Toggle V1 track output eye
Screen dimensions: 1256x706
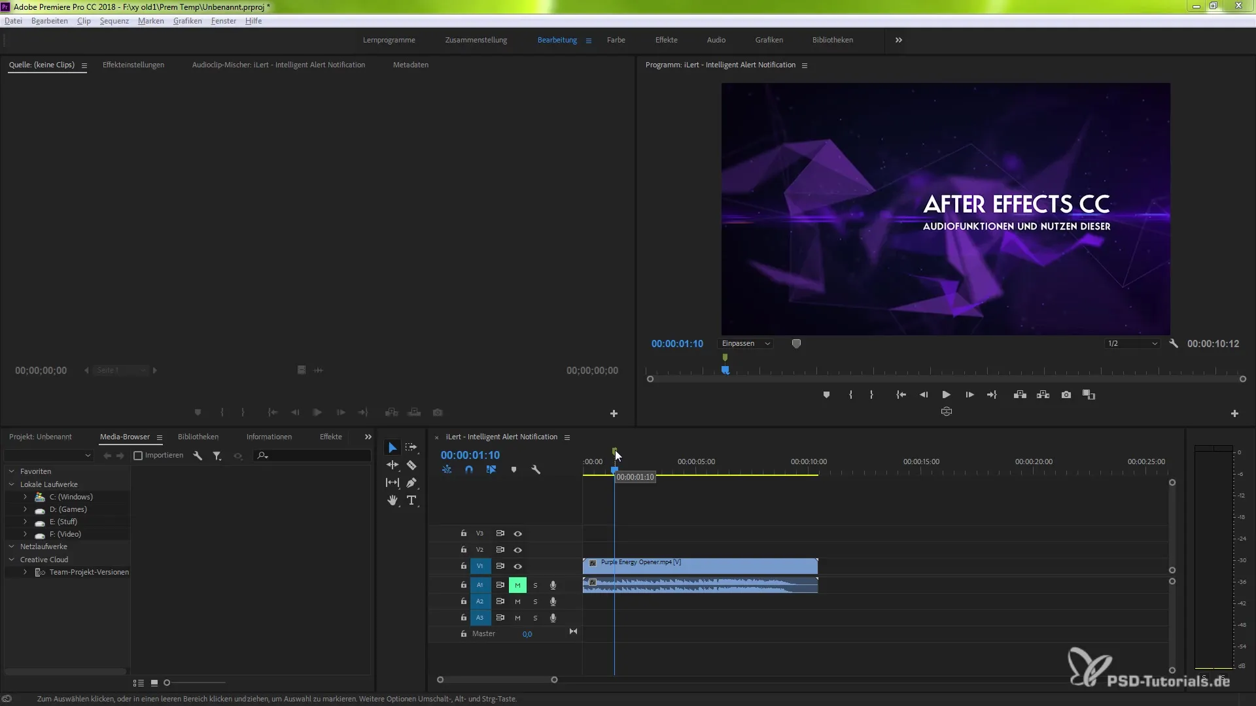pos(517,566)
